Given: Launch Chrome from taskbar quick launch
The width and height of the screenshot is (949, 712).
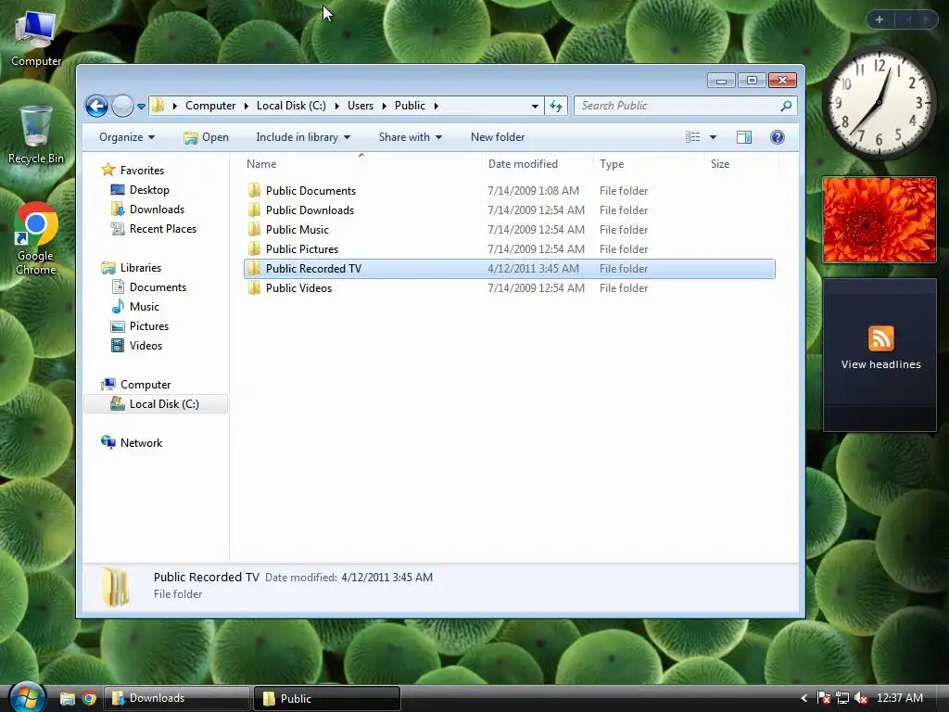Looking at the screenshot, I should pyautogui.click(x=89, y=699).
